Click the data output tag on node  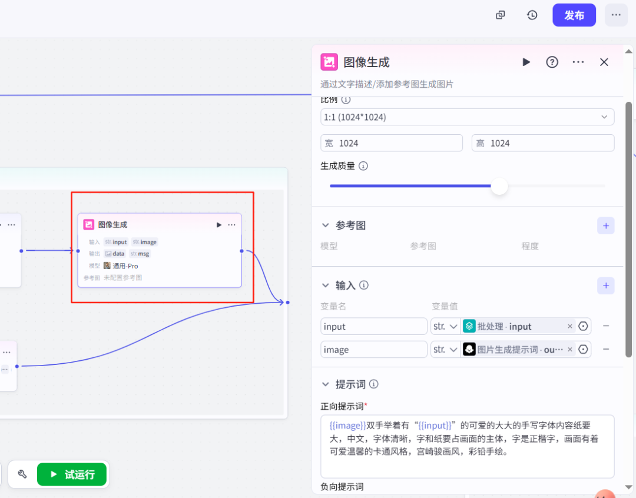[115, 254]
